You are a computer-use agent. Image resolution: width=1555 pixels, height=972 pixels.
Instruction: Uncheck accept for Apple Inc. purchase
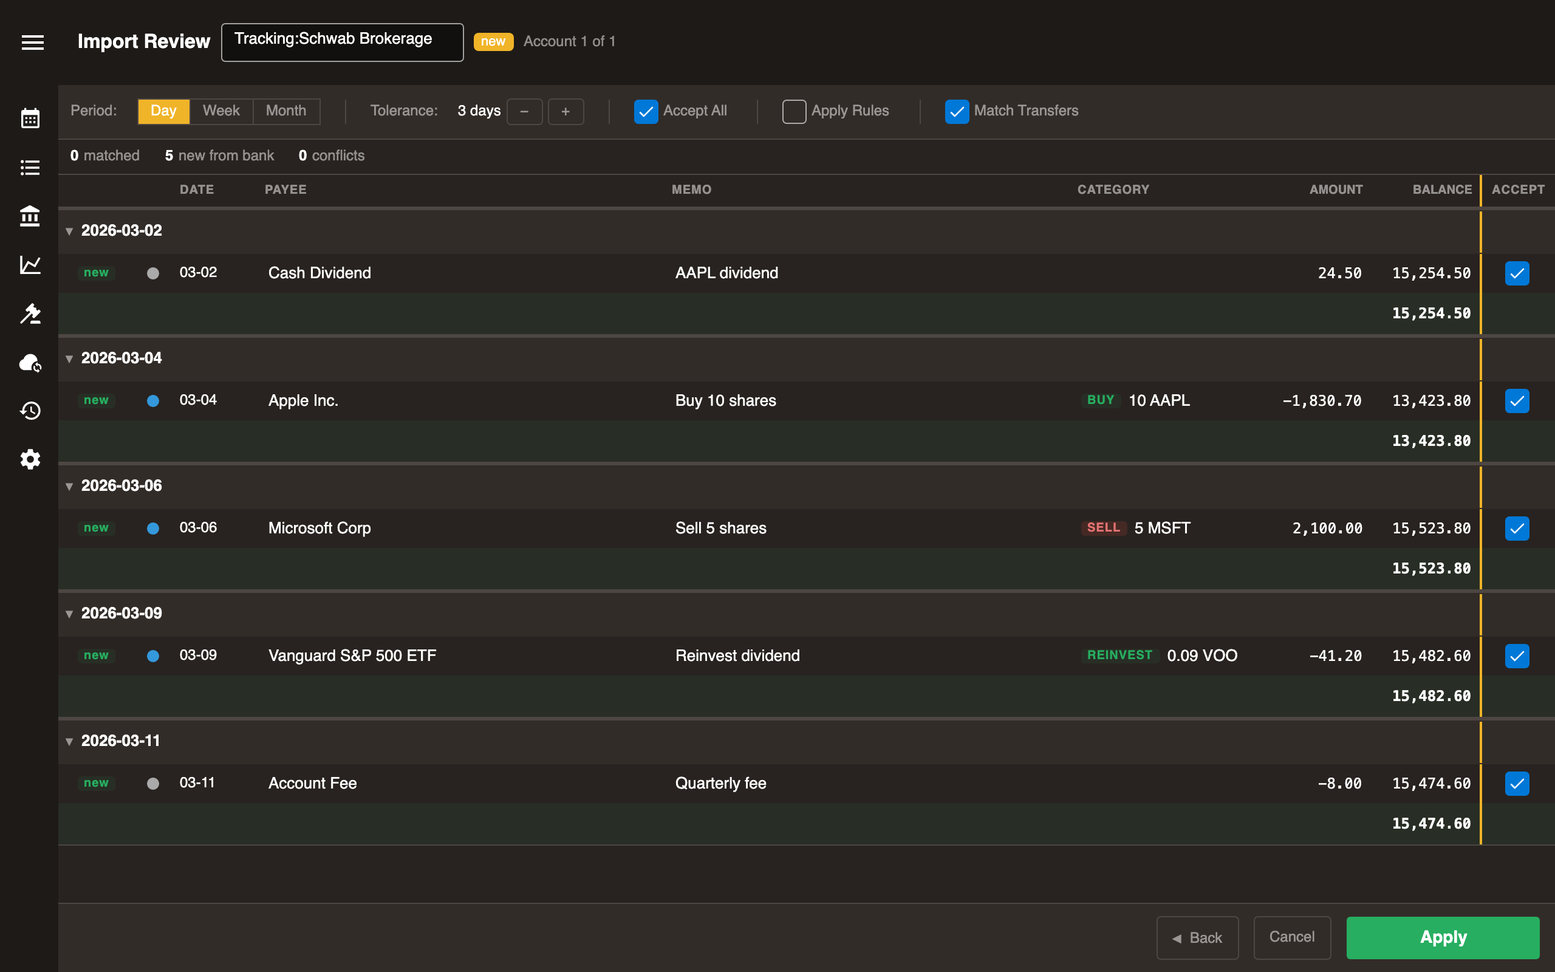[1517, 400]
